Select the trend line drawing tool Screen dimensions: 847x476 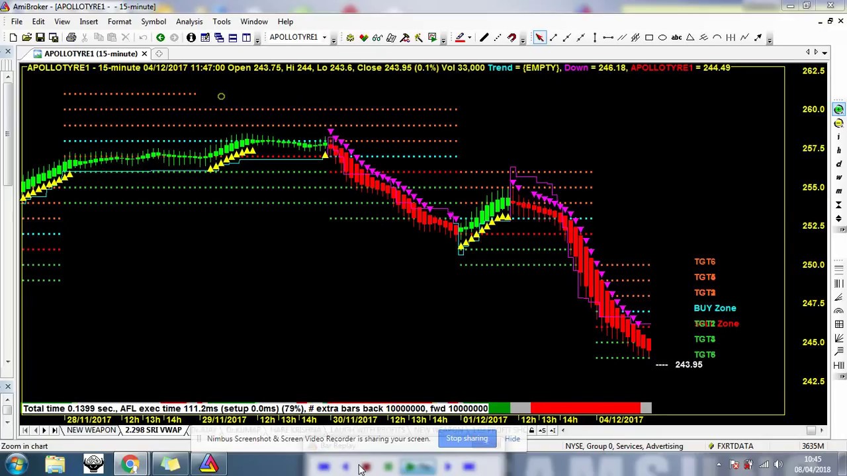(553, 38)
